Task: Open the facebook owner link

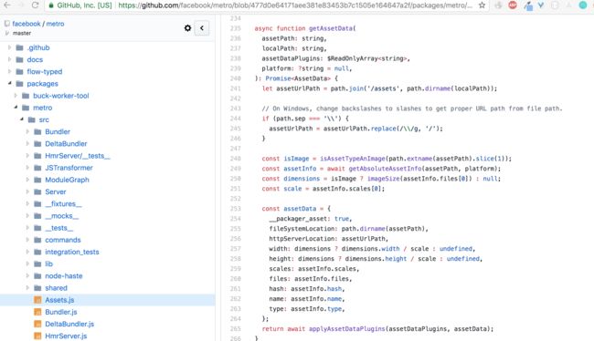Action: click(x=27, y=24)
